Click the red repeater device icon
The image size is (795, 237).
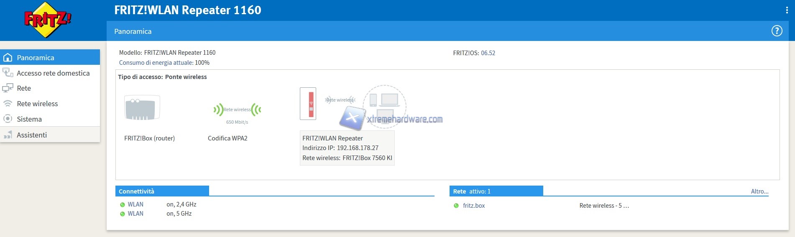point(308,104)
